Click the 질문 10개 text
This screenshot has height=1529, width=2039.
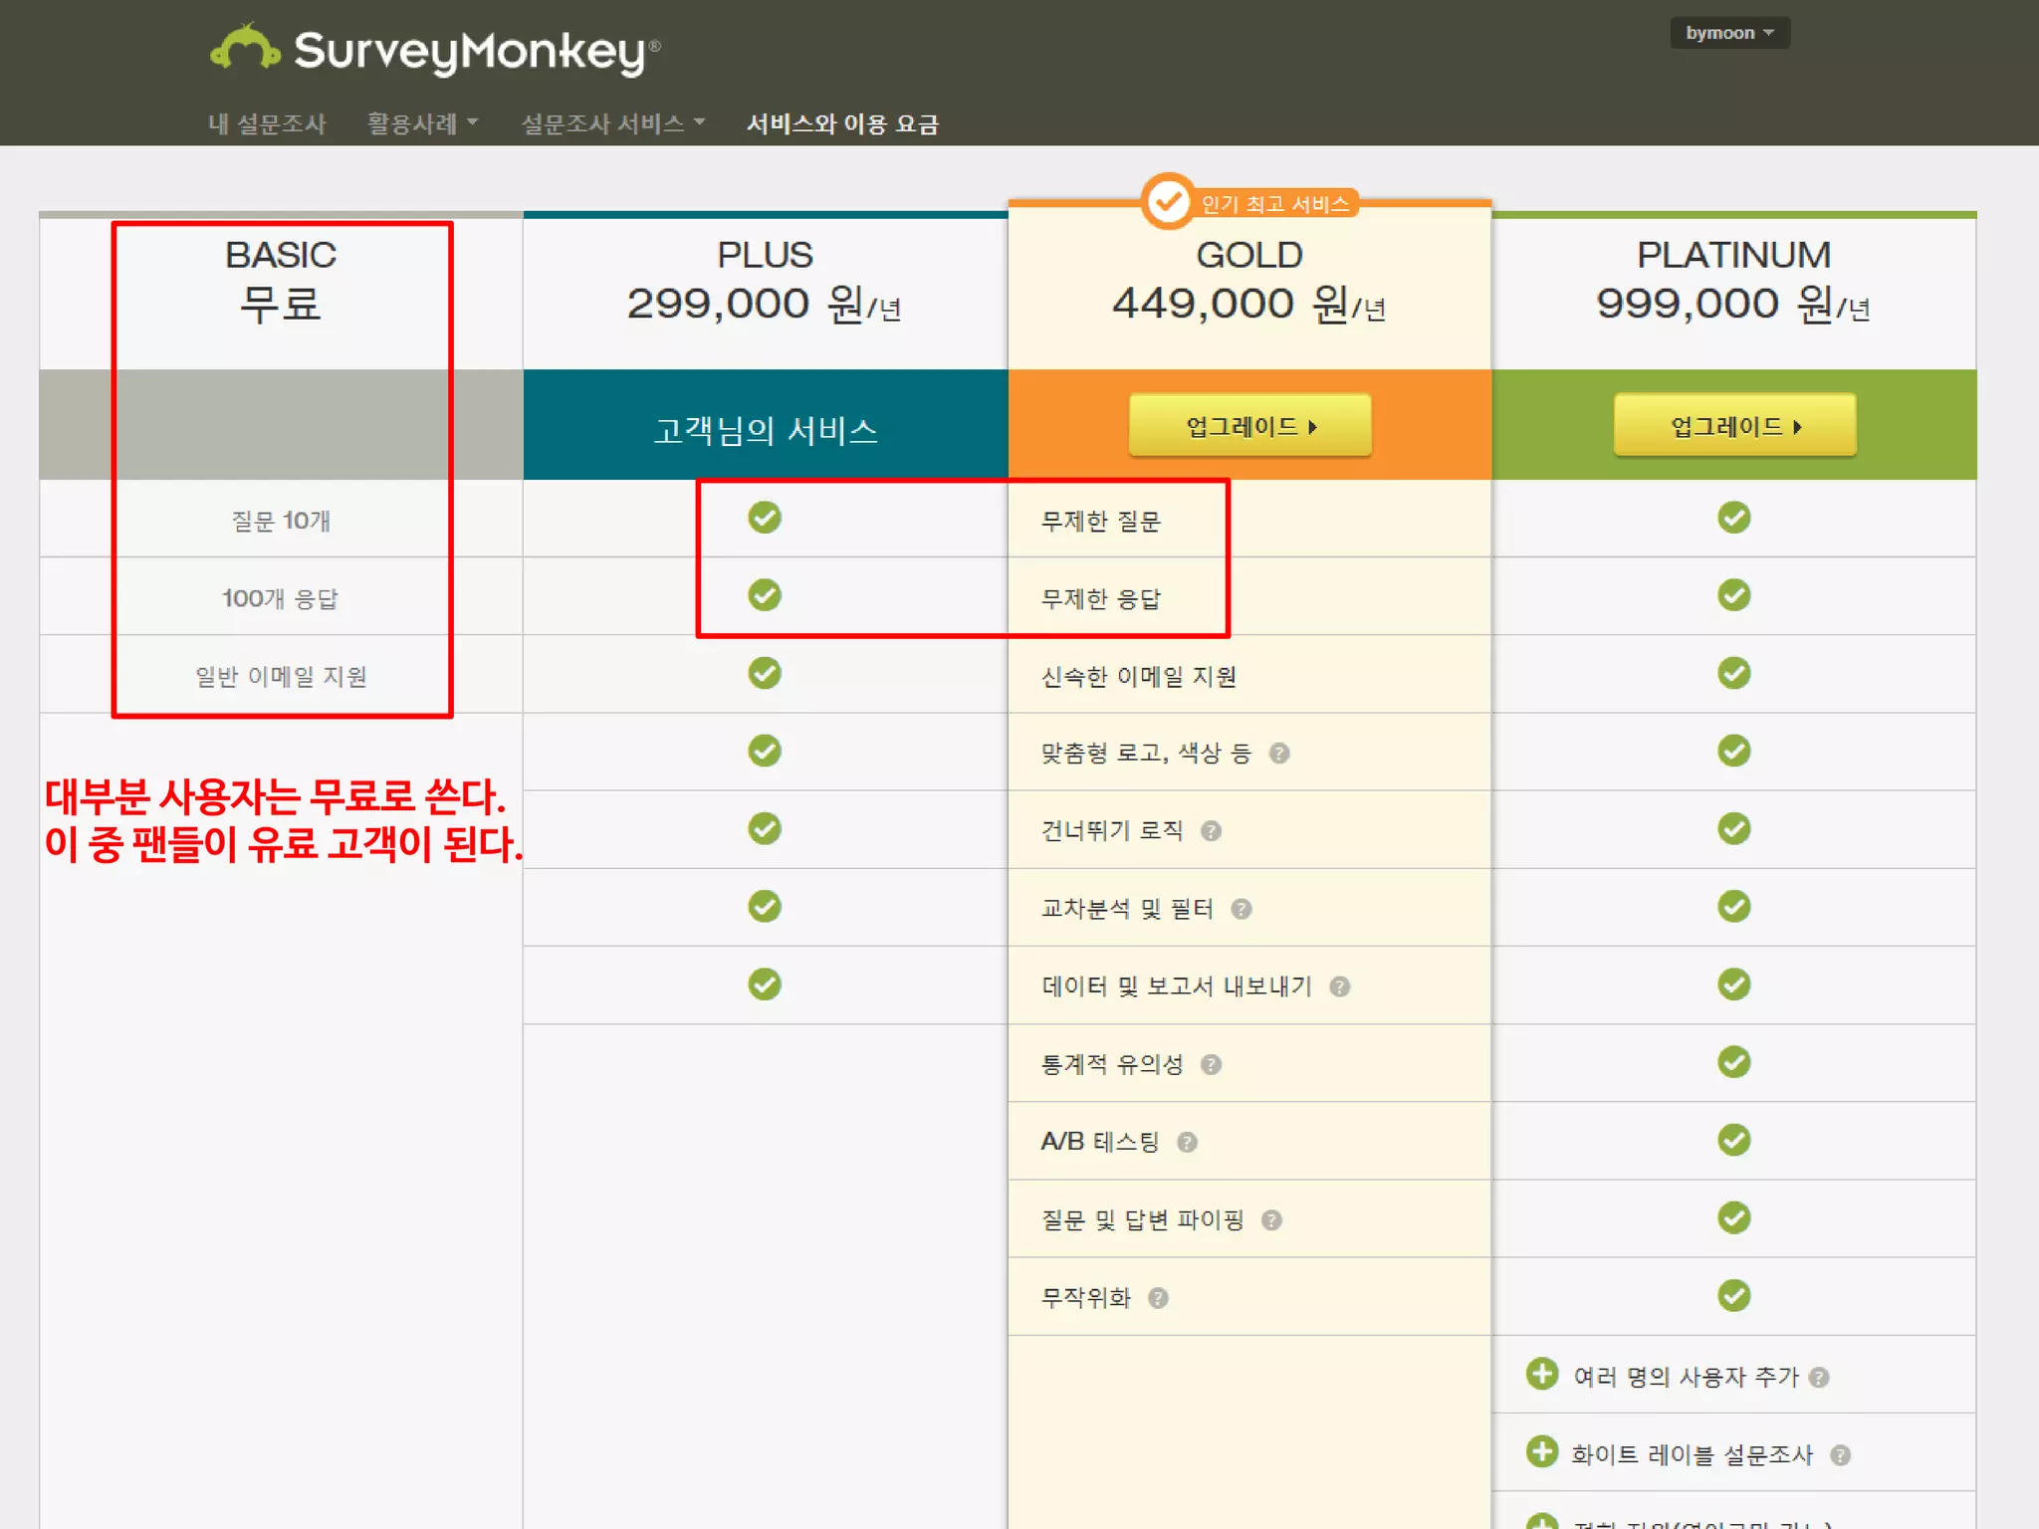(281, 521)
